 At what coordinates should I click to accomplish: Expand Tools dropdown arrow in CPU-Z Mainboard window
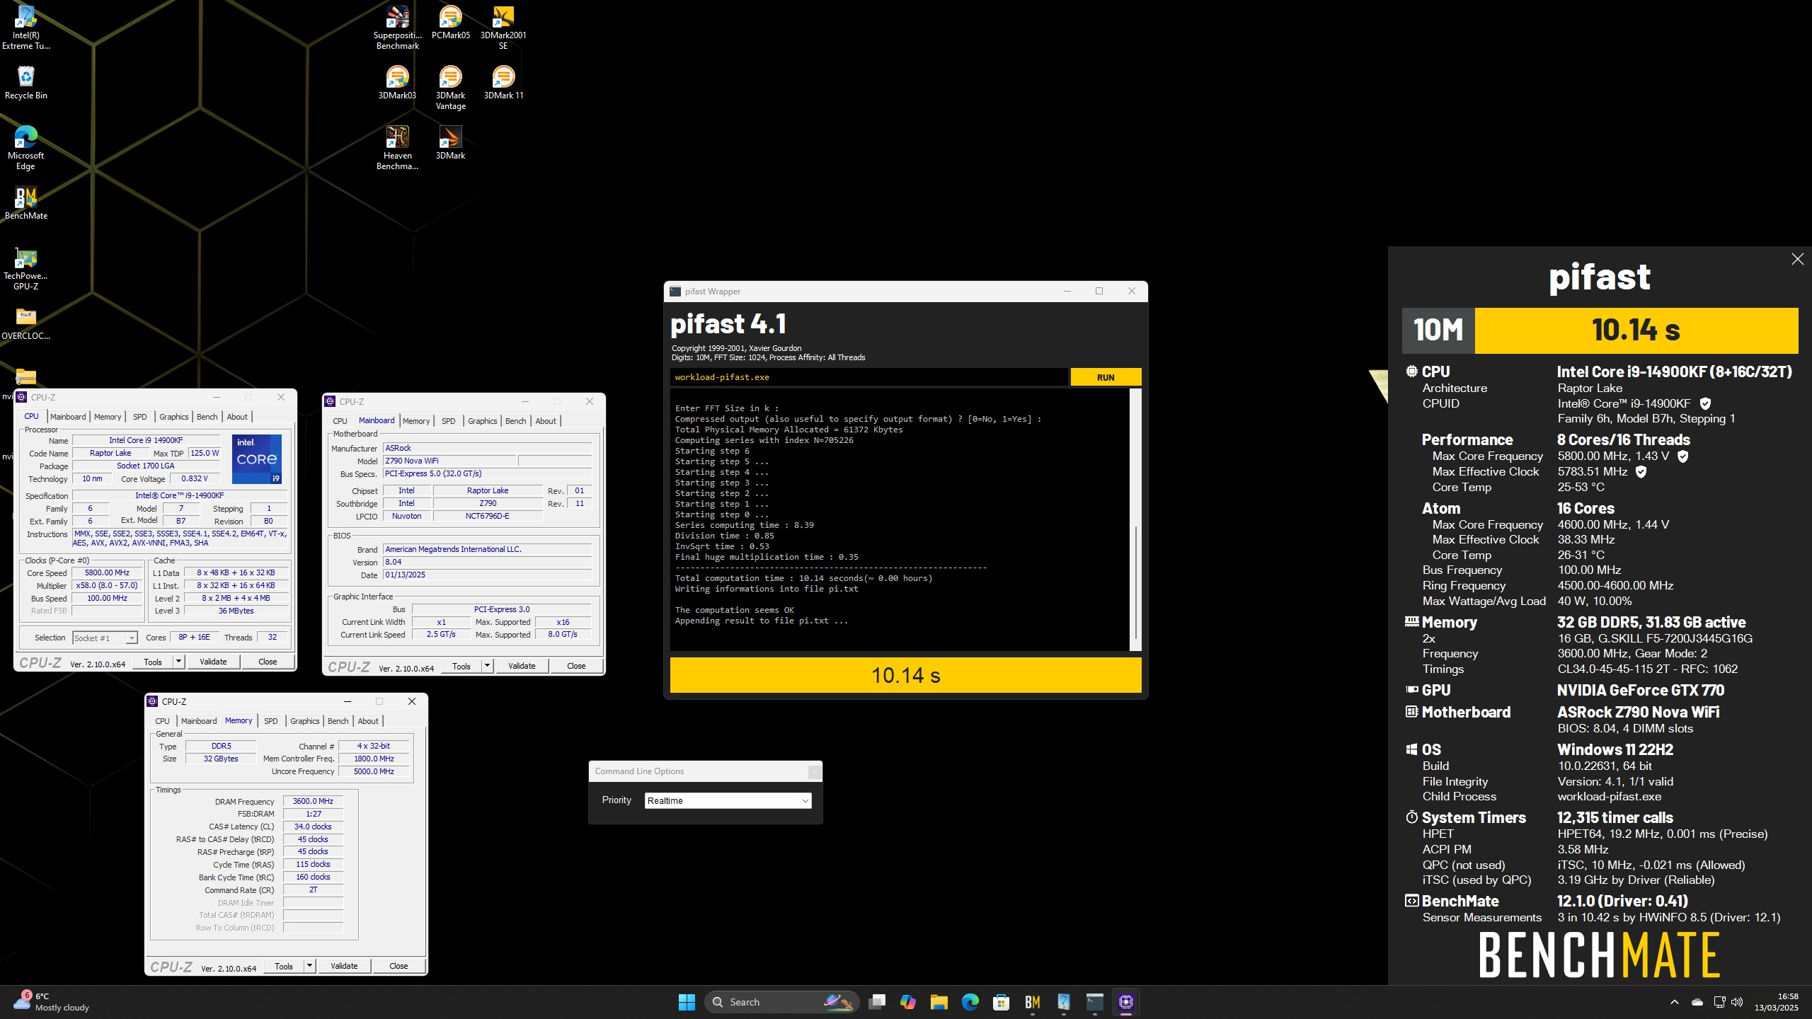pyautogui.click(x=487, y=666)
